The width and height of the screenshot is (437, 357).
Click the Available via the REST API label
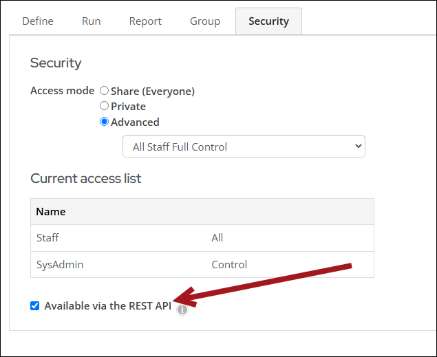[108, 306]
